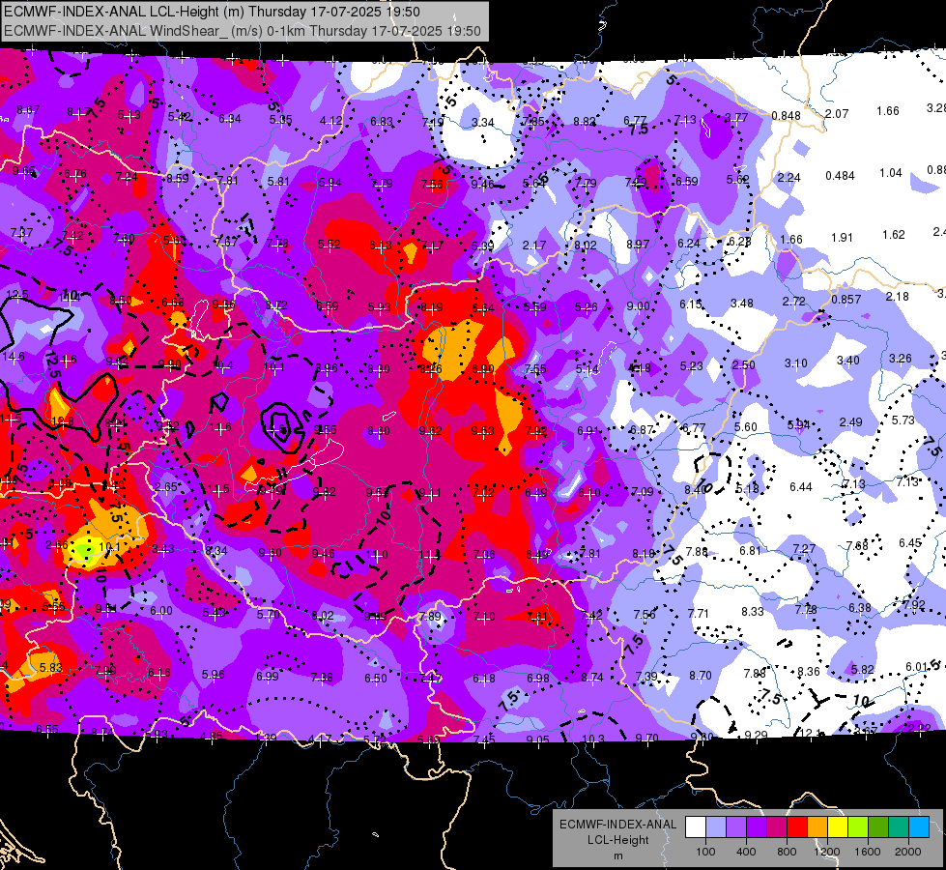Click the map value 8.33
The height and width of the screenshot is (870, 946).
coord(753,612)
